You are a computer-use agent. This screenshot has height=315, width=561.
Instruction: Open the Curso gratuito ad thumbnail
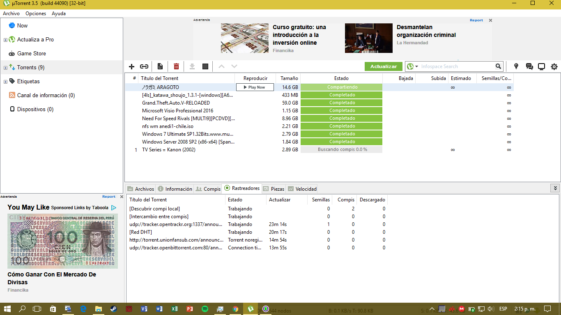pyautogui.click(x=245, y=38)
